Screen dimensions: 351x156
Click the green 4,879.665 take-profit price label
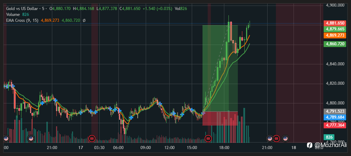335,29
